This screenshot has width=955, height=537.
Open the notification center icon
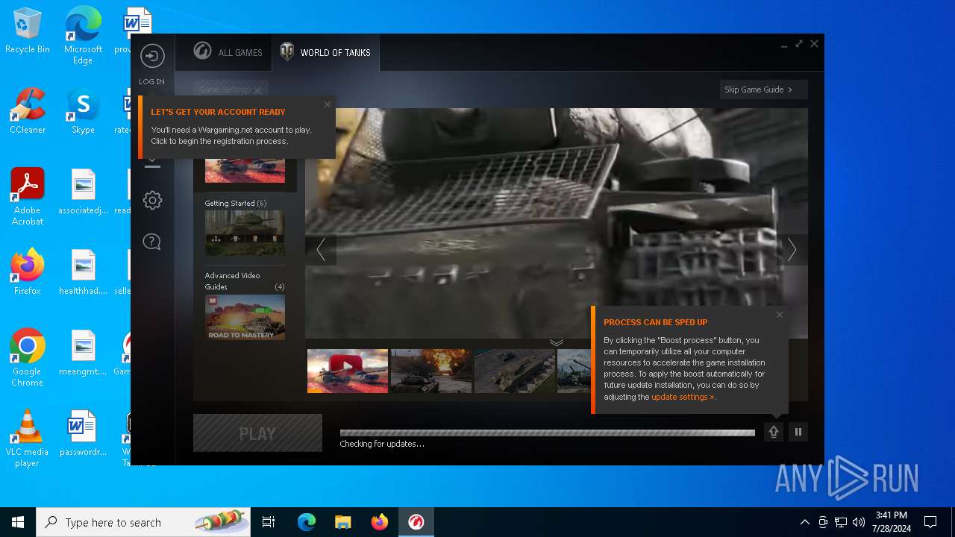point(930,522)
